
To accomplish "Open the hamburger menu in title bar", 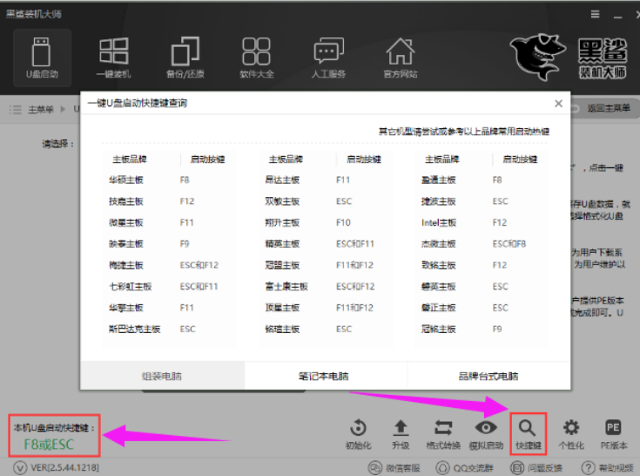I will (595, 14).
